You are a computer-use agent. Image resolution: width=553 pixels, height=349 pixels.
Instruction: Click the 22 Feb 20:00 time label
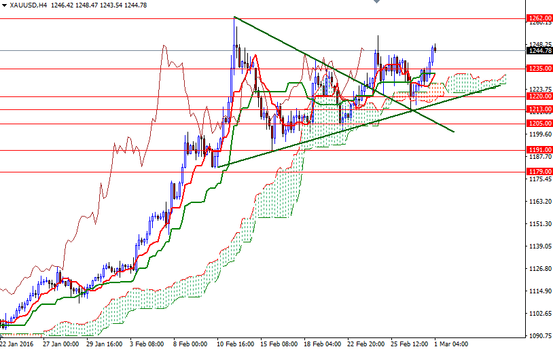tap(366, 344)
